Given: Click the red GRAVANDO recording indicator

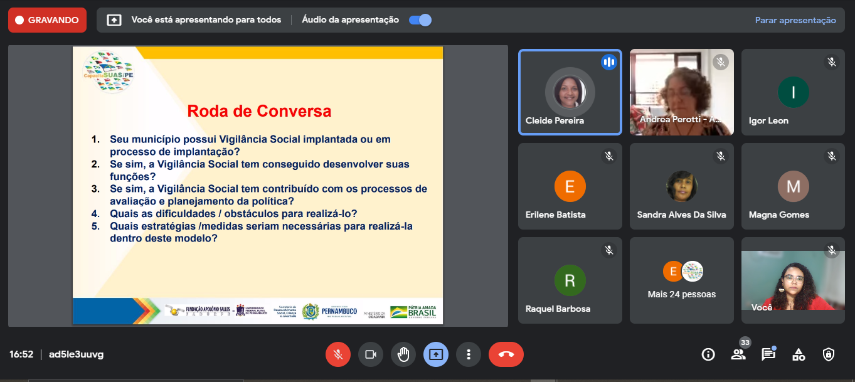Looking at the screenshot, I should pyautogui.click(x=47, y=20).
